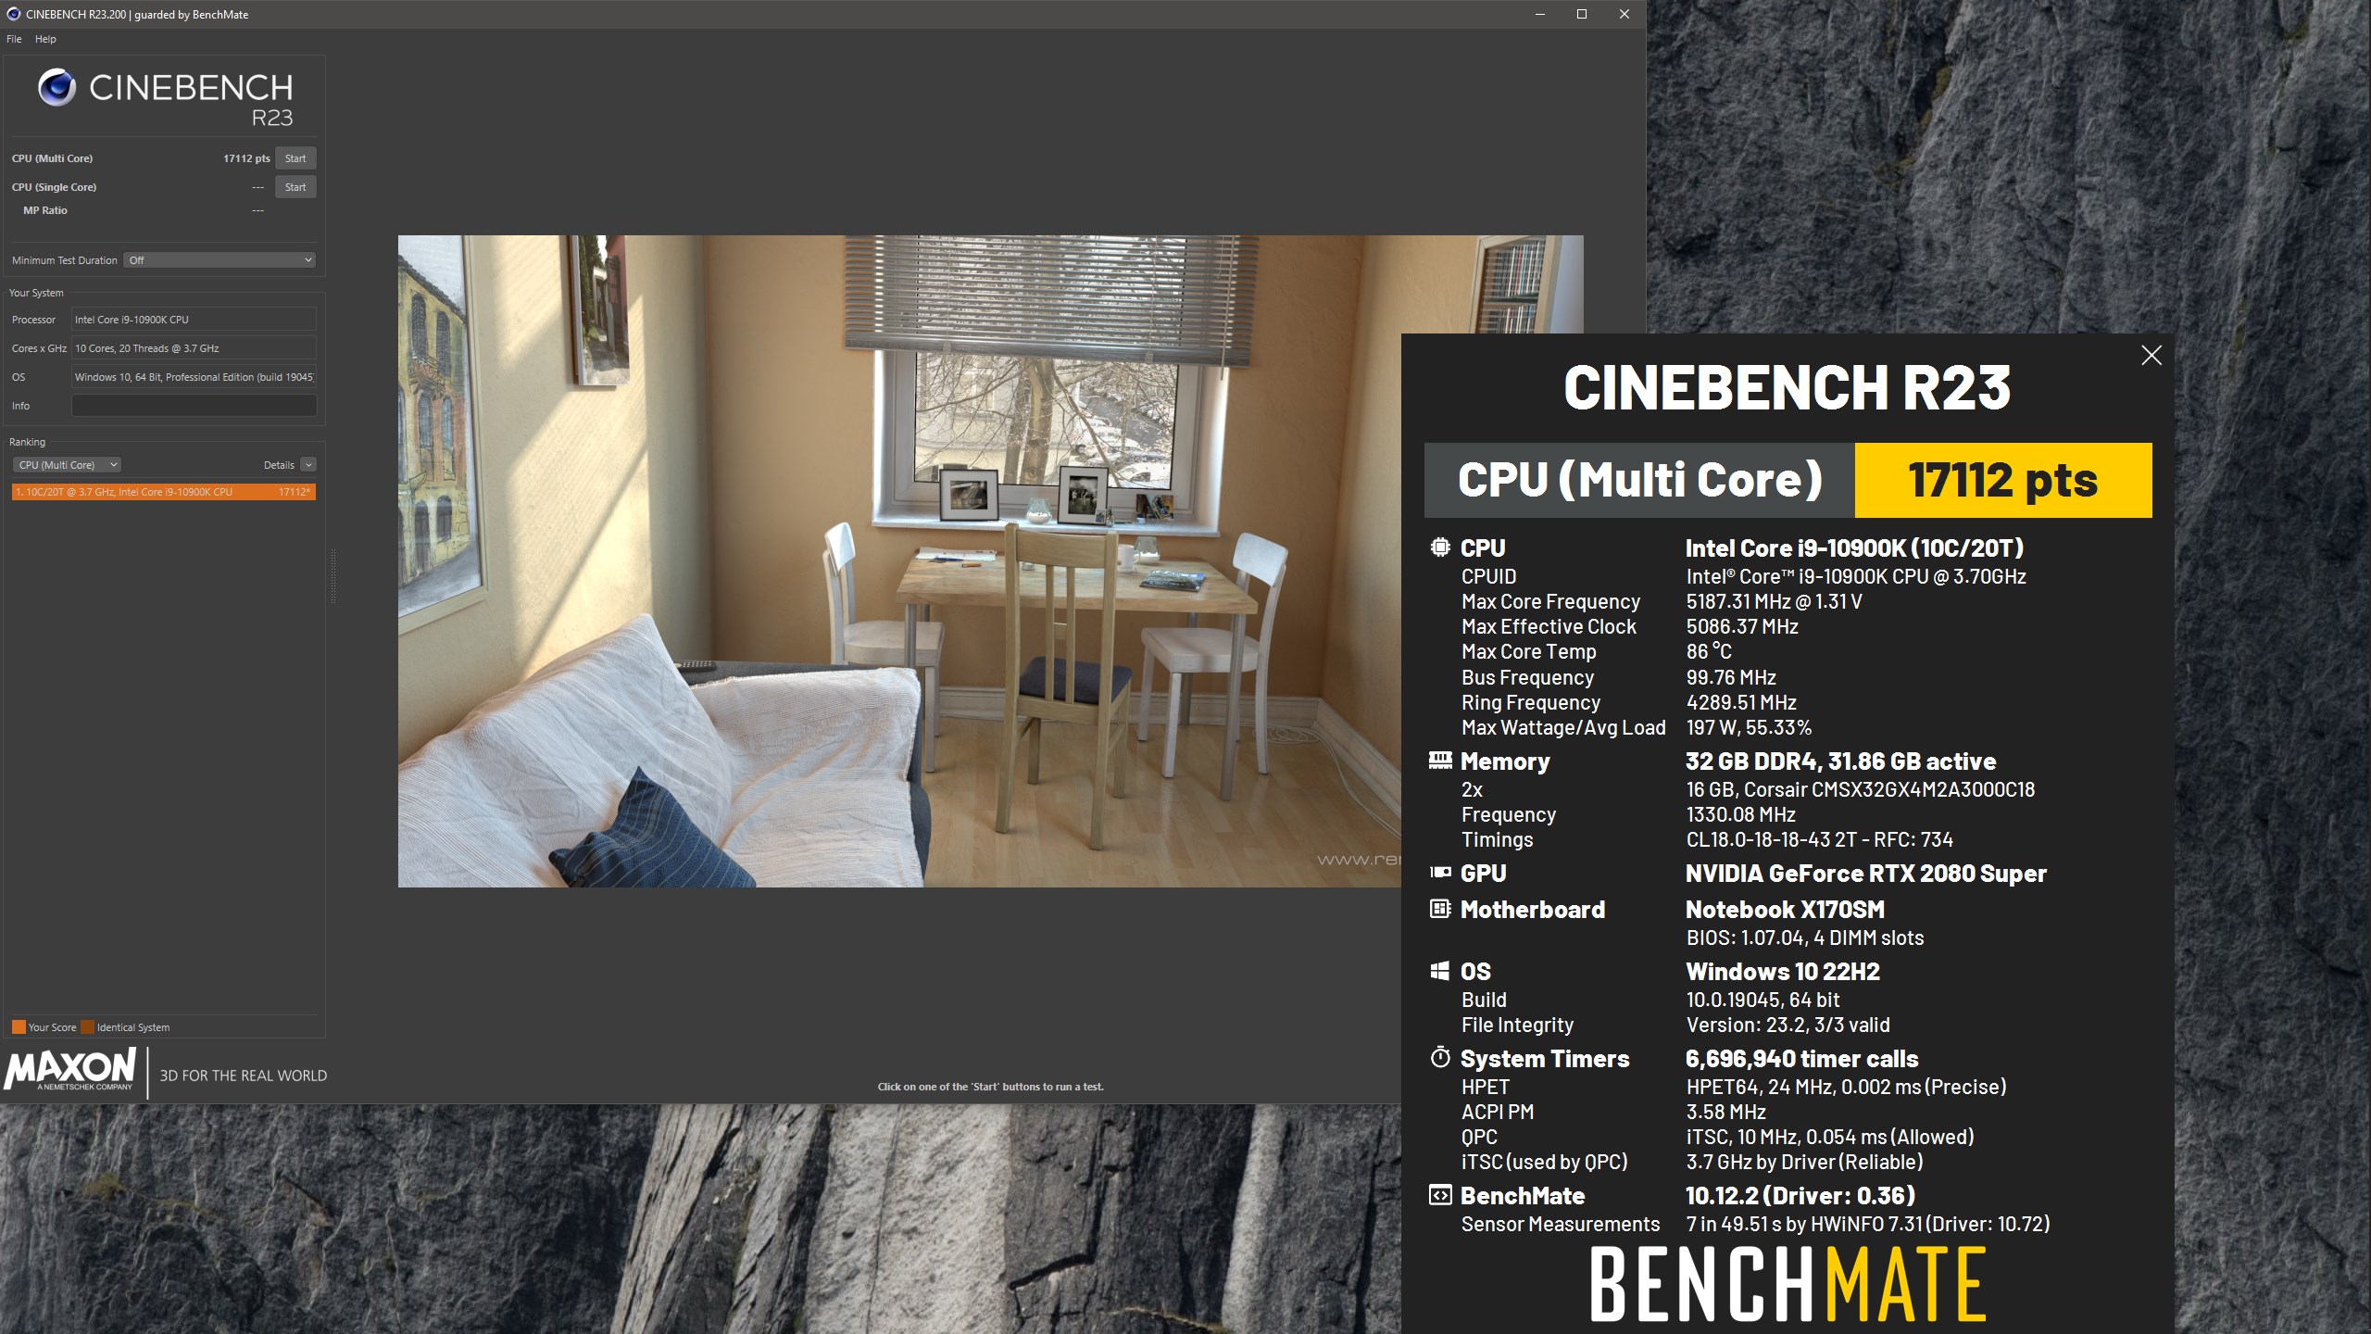
Task: Click the Processor field Intel Core i9-10900K
Action: 194,320
